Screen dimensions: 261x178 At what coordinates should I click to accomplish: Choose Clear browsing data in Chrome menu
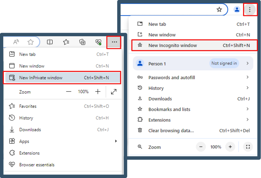171,131
